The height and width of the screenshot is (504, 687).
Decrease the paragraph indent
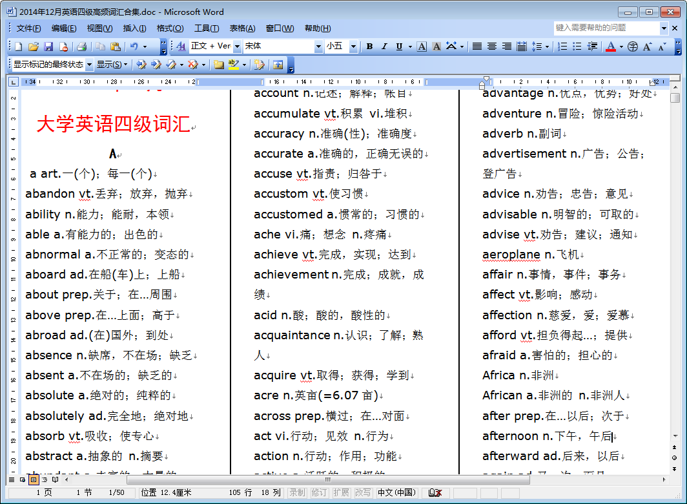(592, 47)
